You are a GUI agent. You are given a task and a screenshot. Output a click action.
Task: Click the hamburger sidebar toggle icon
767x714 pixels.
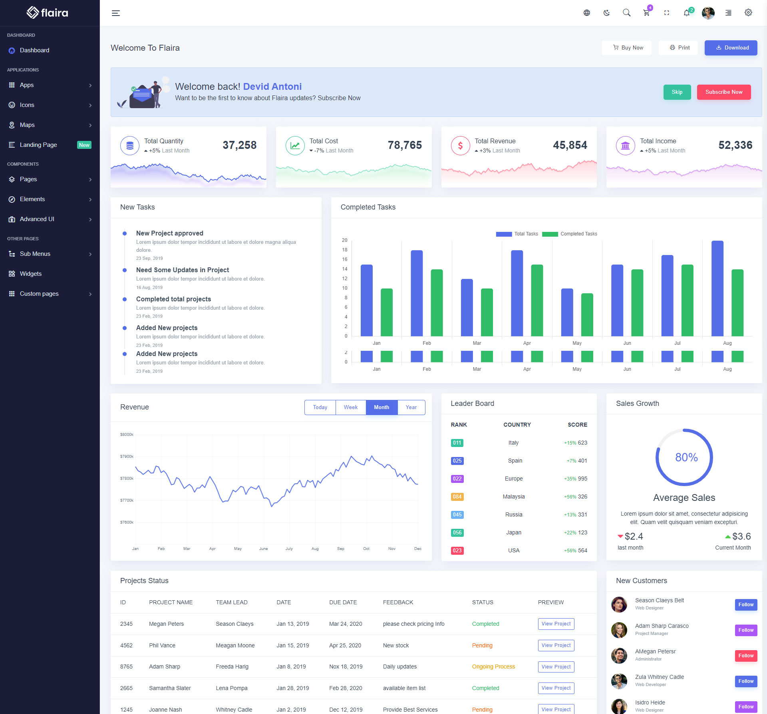click(115, 13)
